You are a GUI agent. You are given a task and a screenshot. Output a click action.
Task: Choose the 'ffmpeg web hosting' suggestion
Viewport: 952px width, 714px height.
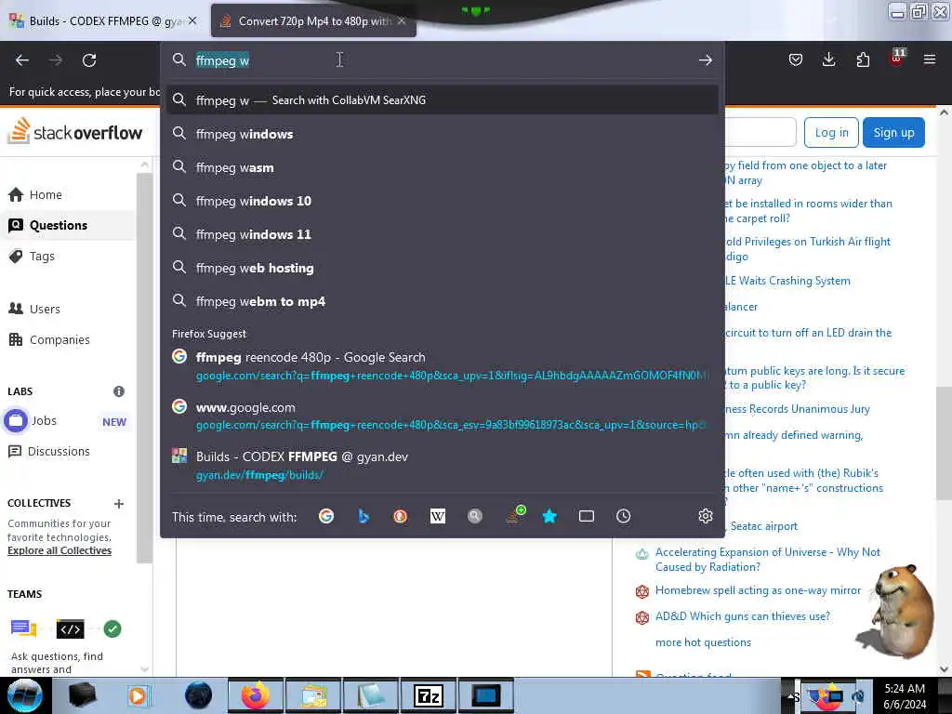(x=442, y=268)
